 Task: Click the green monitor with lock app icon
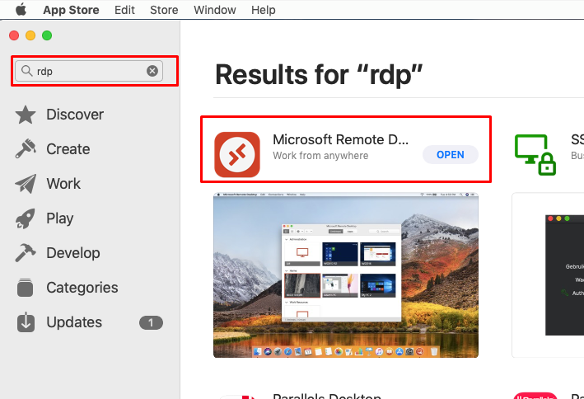click(x=535, y=154)
